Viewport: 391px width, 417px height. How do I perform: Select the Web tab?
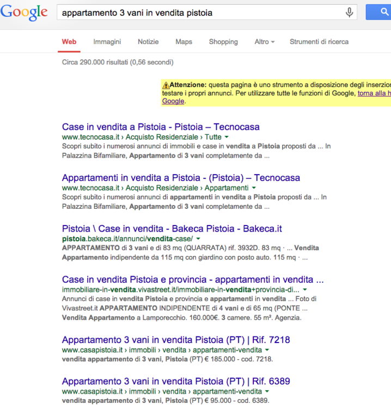[x=69, y=42]
